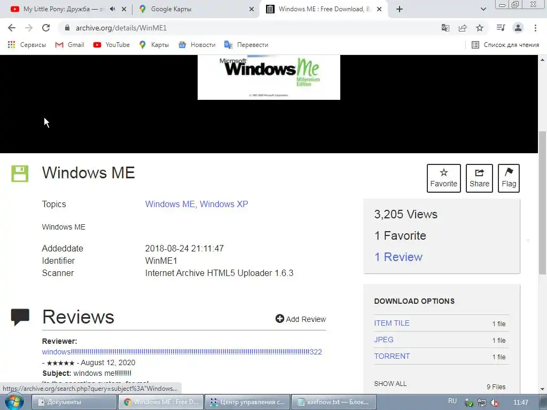Flag this item

click(509, 178)
